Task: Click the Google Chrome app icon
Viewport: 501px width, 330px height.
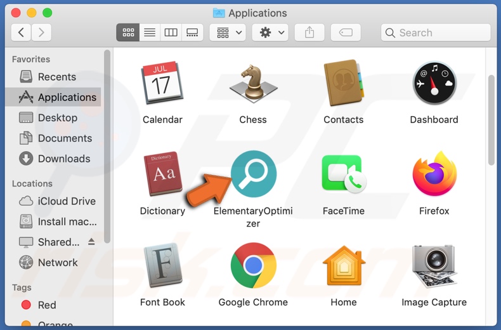Action: pos(254,265)
